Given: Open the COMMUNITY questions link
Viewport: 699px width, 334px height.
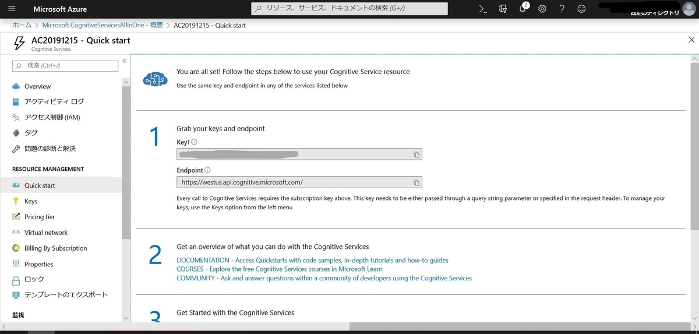Looking at the screenshot, I should click(x=324, y=278).
